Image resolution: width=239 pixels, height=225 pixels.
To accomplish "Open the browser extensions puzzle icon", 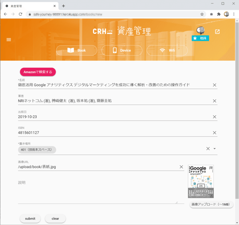I will [219, 14].
